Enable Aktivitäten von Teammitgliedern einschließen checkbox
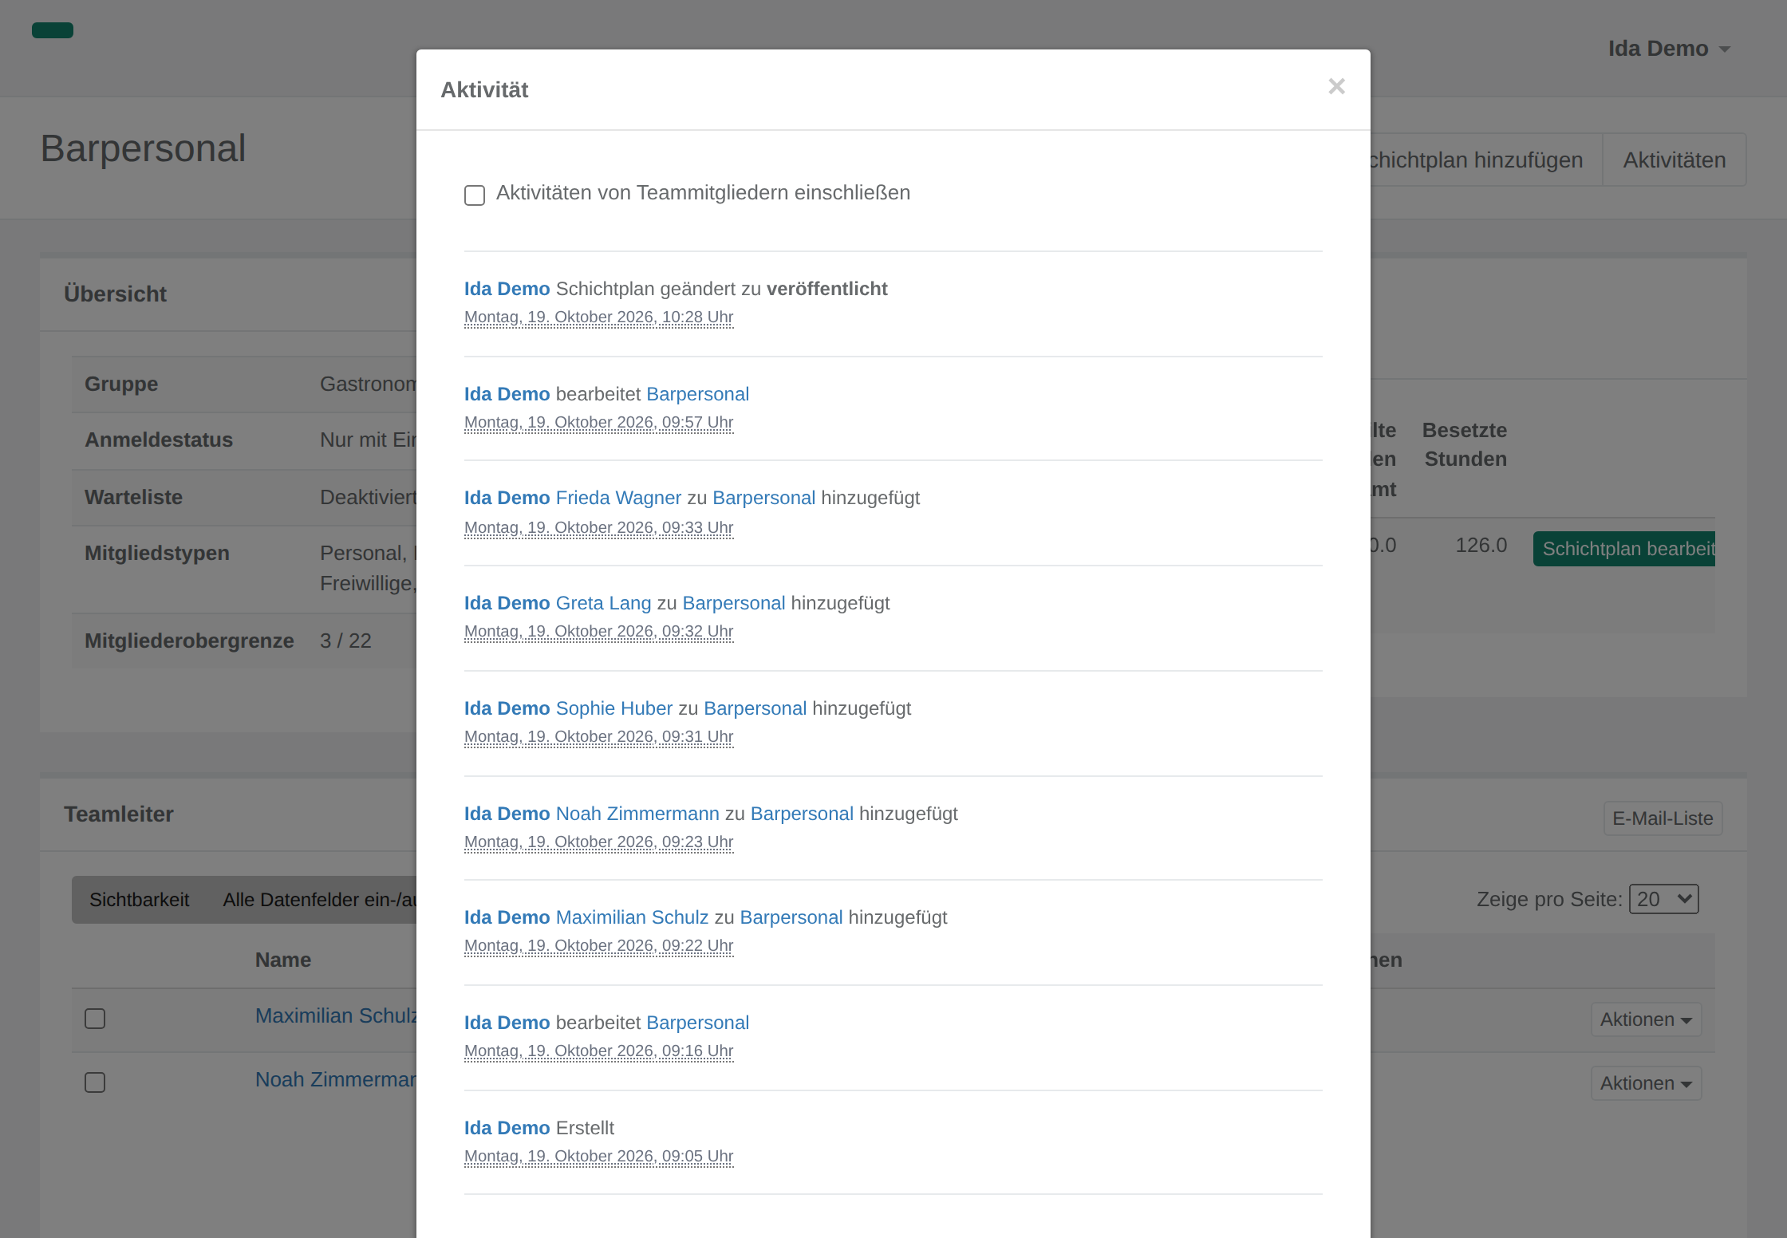The height and width of the screenshot is (1238, 1787). click(x=475, y=195)
